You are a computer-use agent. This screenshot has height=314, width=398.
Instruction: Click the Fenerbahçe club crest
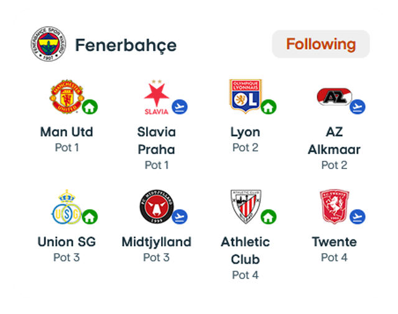coord(49,44)
